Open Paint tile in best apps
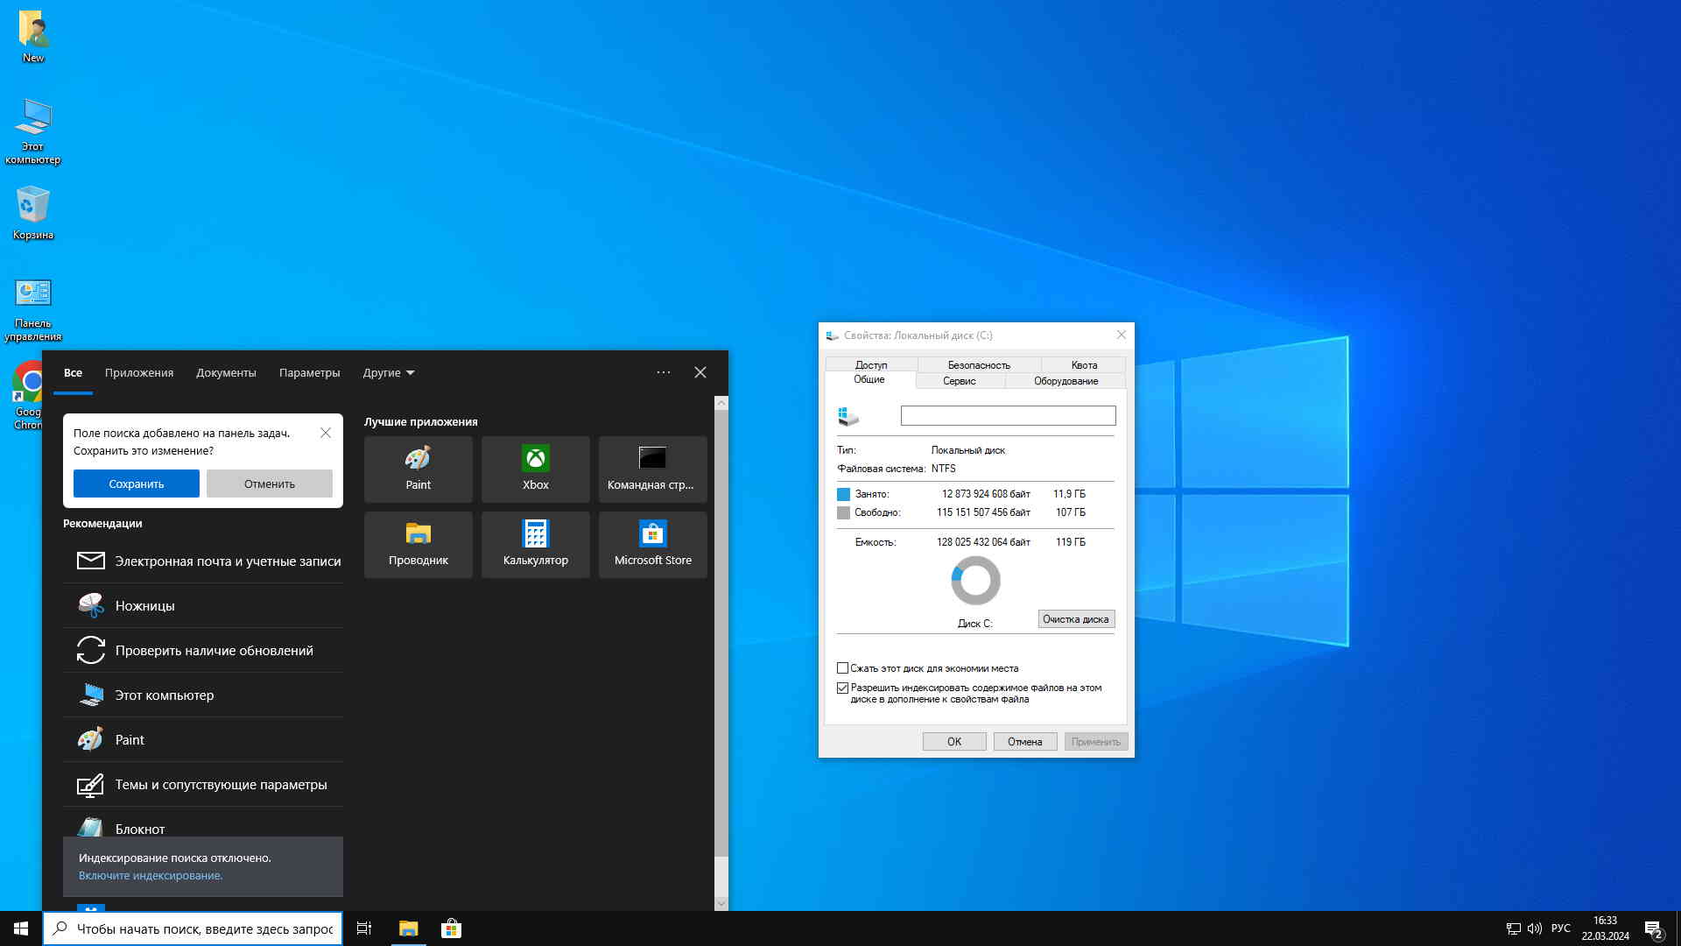The height and width of the screenshot is (946, 1681). pos(418,469)
